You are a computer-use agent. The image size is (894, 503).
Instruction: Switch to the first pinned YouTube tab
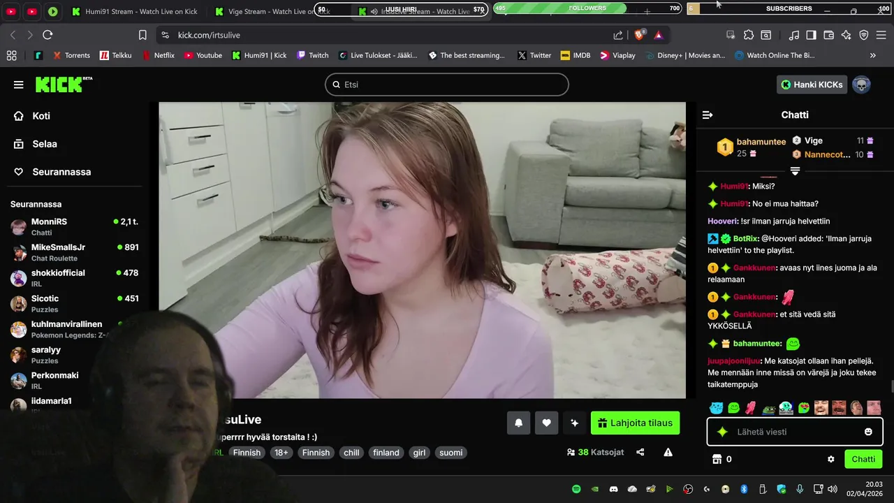[x=11, y=11]
